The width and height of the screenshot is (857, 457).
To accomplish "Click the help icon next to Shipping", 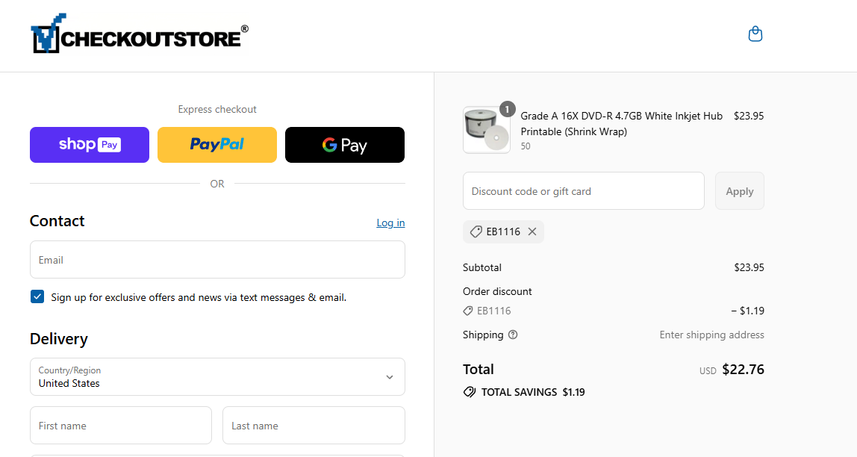I will coord(512,335).
